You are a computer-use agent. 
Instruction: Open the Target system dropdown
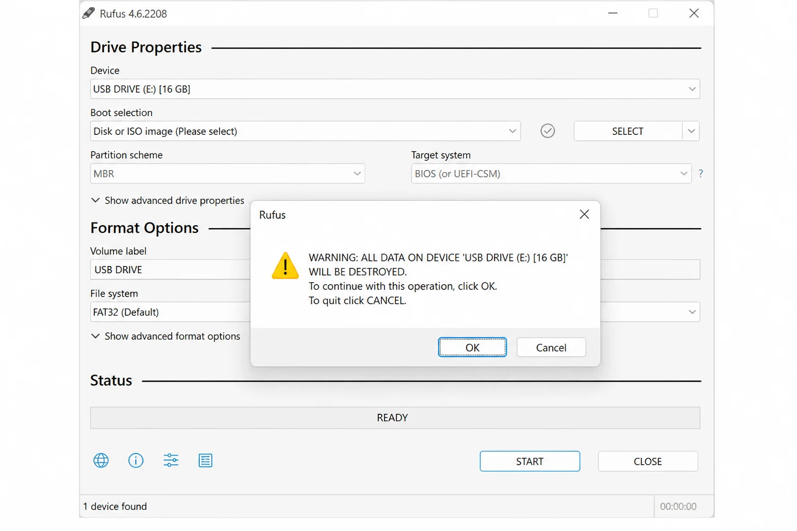(x=551, y=174)
